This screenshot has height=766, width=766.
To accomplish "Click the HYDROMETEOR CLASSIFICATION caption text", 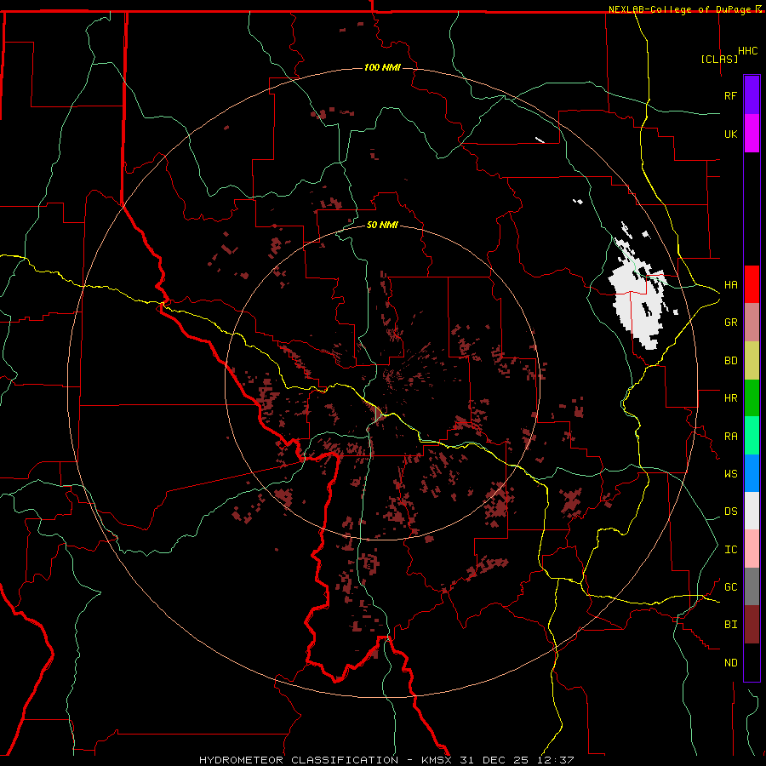I will pos(299,760).
